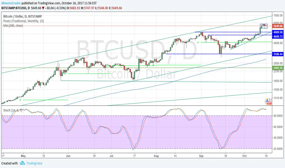Open the AlmostaTrader author link
The height and width of the screenshot is (168, 285).
point(11,3)
